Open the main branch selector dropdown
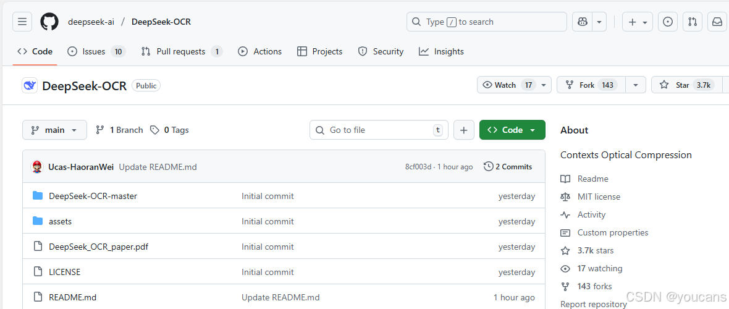 click(x=54, y=130)
